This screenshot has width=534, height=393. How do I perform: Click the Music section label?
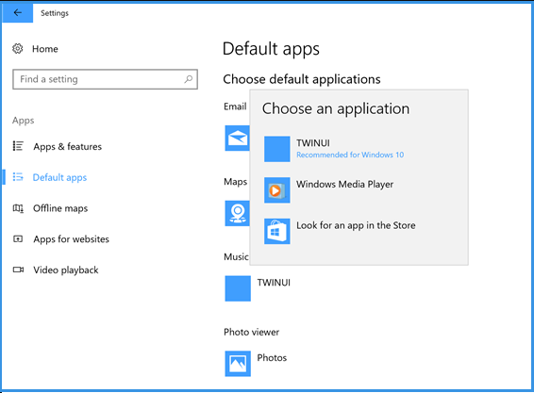(236, 257)
